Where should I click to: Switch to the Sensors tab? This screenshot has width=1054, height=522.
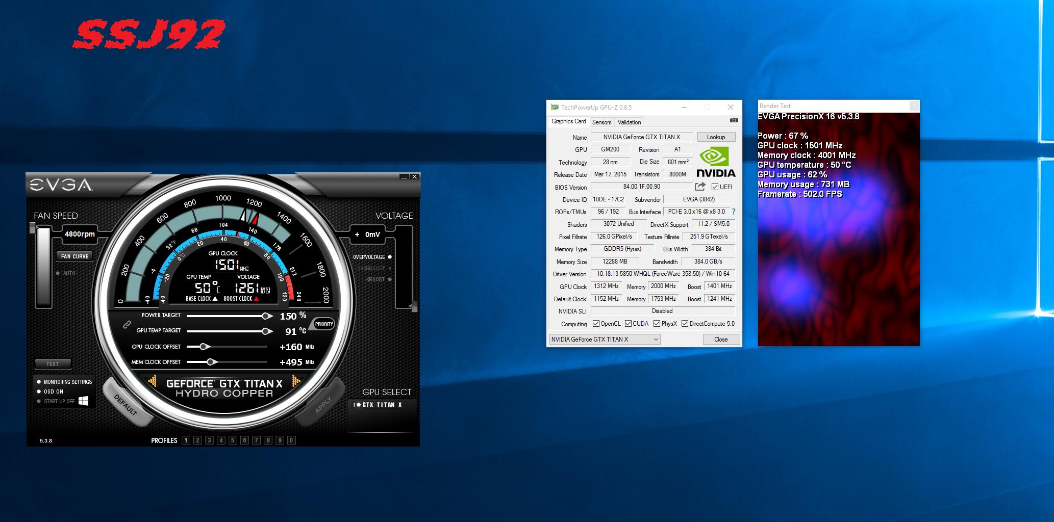(601, 122)
